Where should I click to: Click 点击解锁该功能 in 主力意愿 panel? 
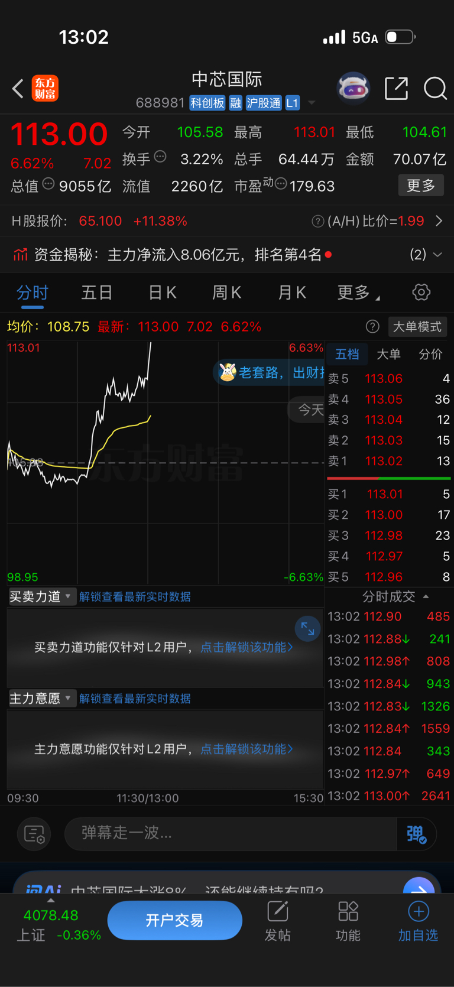click(247, 749)
